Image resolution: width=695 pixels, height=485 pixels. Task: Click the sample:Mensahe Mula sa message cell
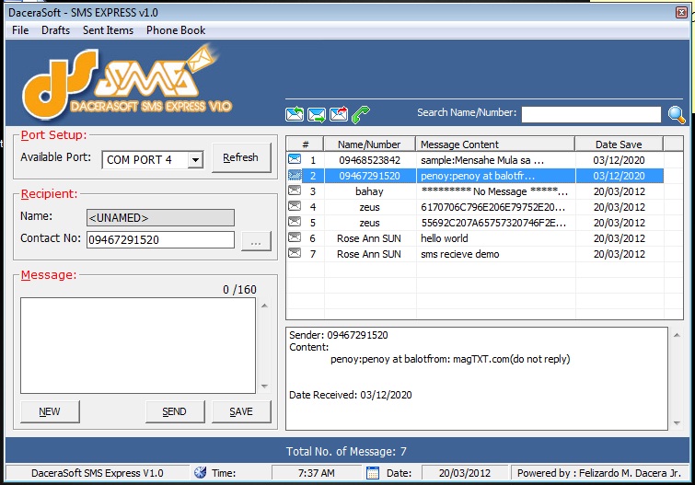495,160
